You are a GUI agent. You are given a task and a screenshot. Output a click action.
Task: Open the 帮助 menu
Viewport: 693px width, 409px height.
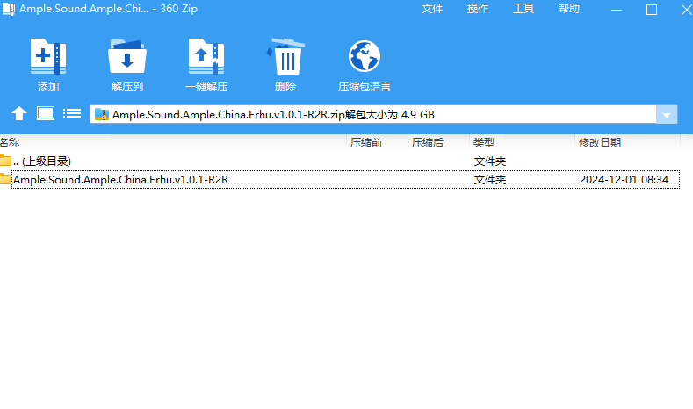(x=569, y=9)
